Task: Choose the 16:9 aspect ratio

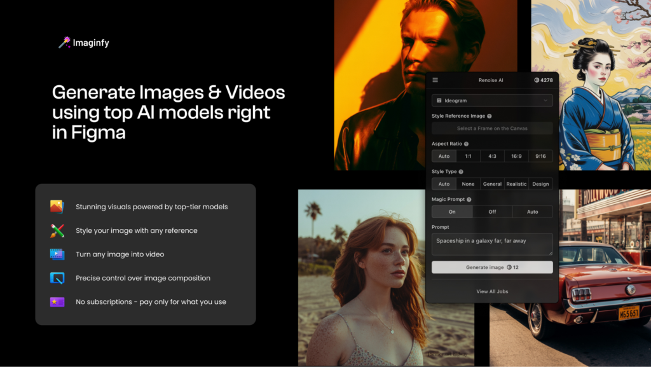Action: pyautogui.click(x=516, y=156)
